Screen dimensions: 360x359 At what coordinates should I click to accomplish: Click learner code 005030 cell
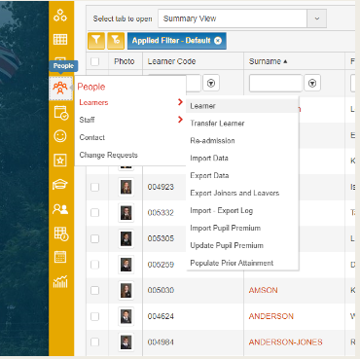(x=161, y=290)
